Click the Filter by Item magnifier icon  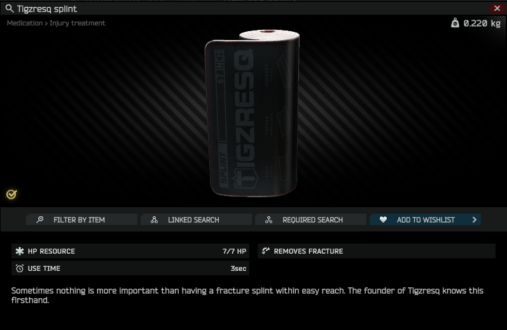(x=40, y=220)
